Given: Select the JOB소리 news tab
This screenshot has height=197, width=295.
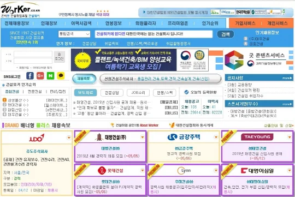Looking at the screenshot, I should click(x=138, y=92).
